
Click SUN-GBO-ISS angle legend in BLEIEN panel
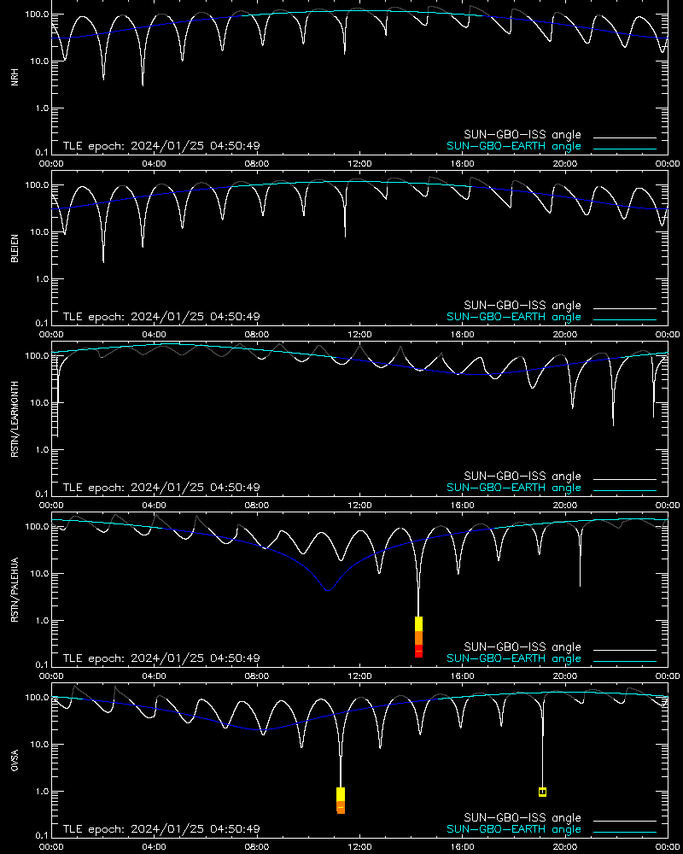click(x=522, y=306)
